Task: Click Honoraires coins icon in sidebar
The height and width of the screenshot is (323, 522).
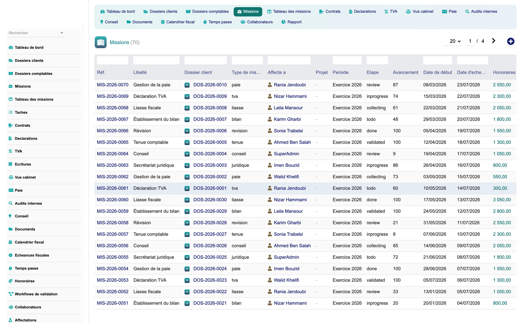Action: 10,281
